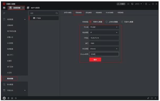Screen dimensions: 160x101
Task: Collapse sidebar with the hamburger icon
Action: click(4, 13)
